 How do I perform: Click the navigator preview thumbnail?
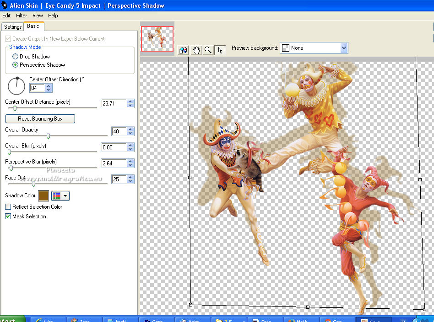pyautogui.click(x=157, y=39)
